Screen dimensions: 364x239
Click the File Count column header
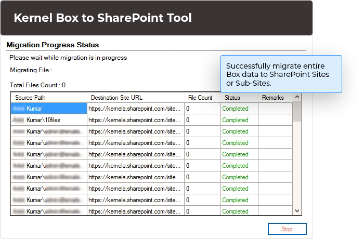pos(202,98)
